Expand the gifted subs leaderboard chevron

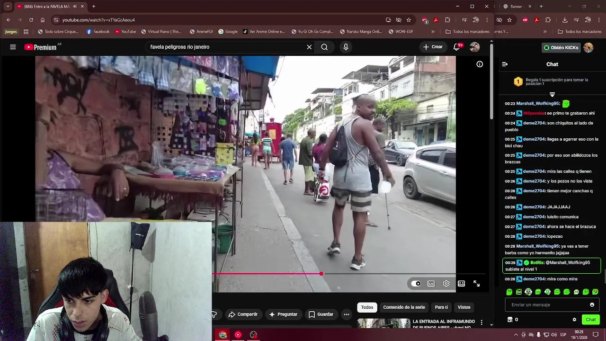coord(552,95)
